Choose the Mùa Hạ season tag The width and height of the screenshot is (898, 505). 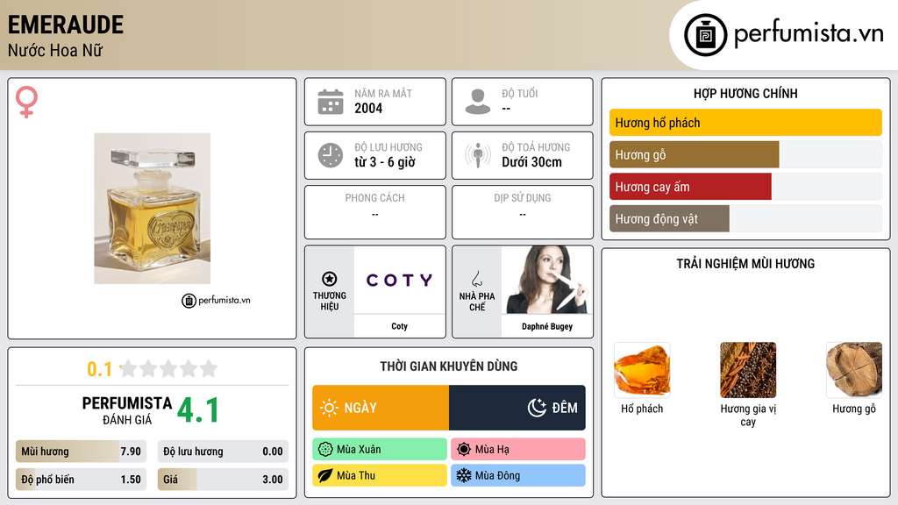click(518, 450)
